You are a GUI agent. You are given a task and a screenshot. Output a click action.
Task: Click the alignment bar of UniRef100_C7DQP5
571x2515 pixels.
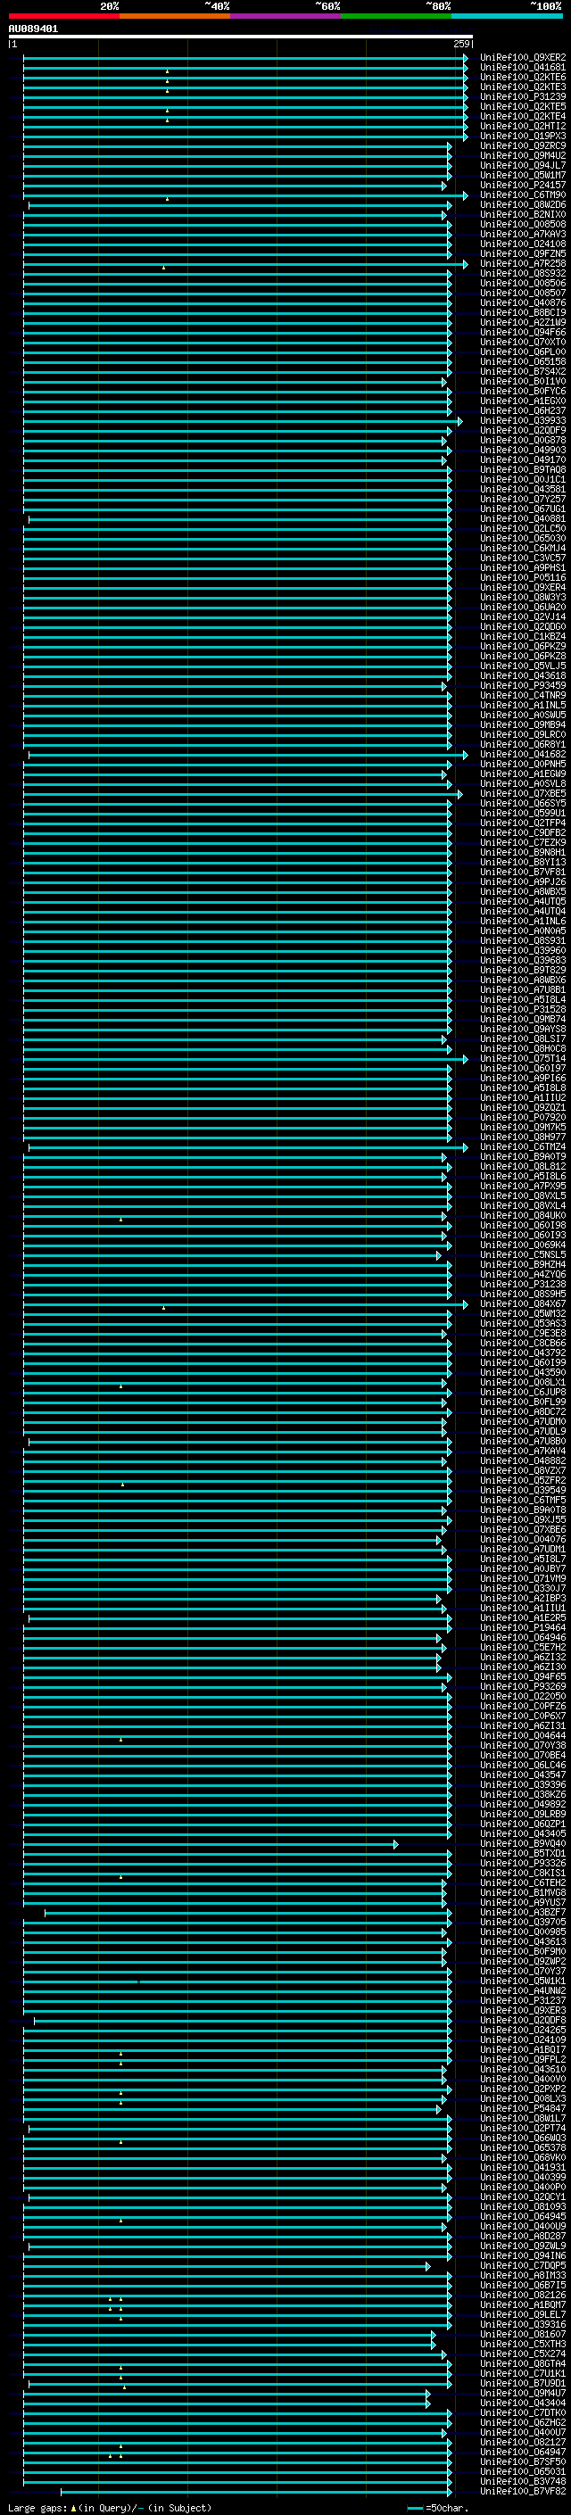(x=227, y=2266)
